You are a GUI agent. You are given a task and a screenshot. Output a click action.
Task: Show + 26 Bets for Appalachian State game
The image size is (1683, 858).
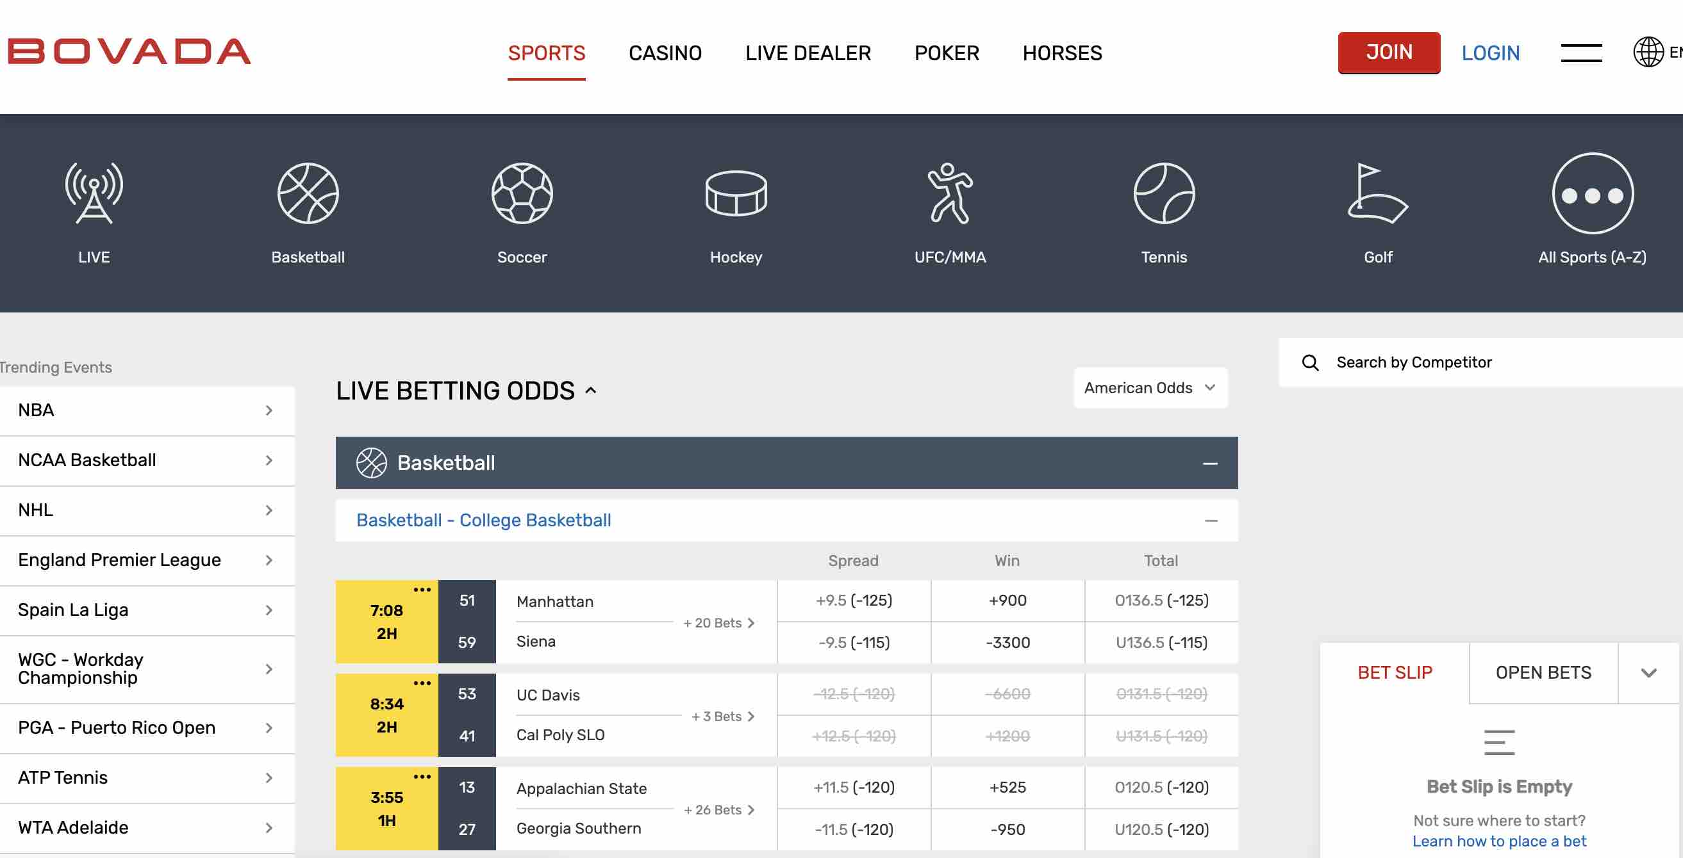pos(718,811)
